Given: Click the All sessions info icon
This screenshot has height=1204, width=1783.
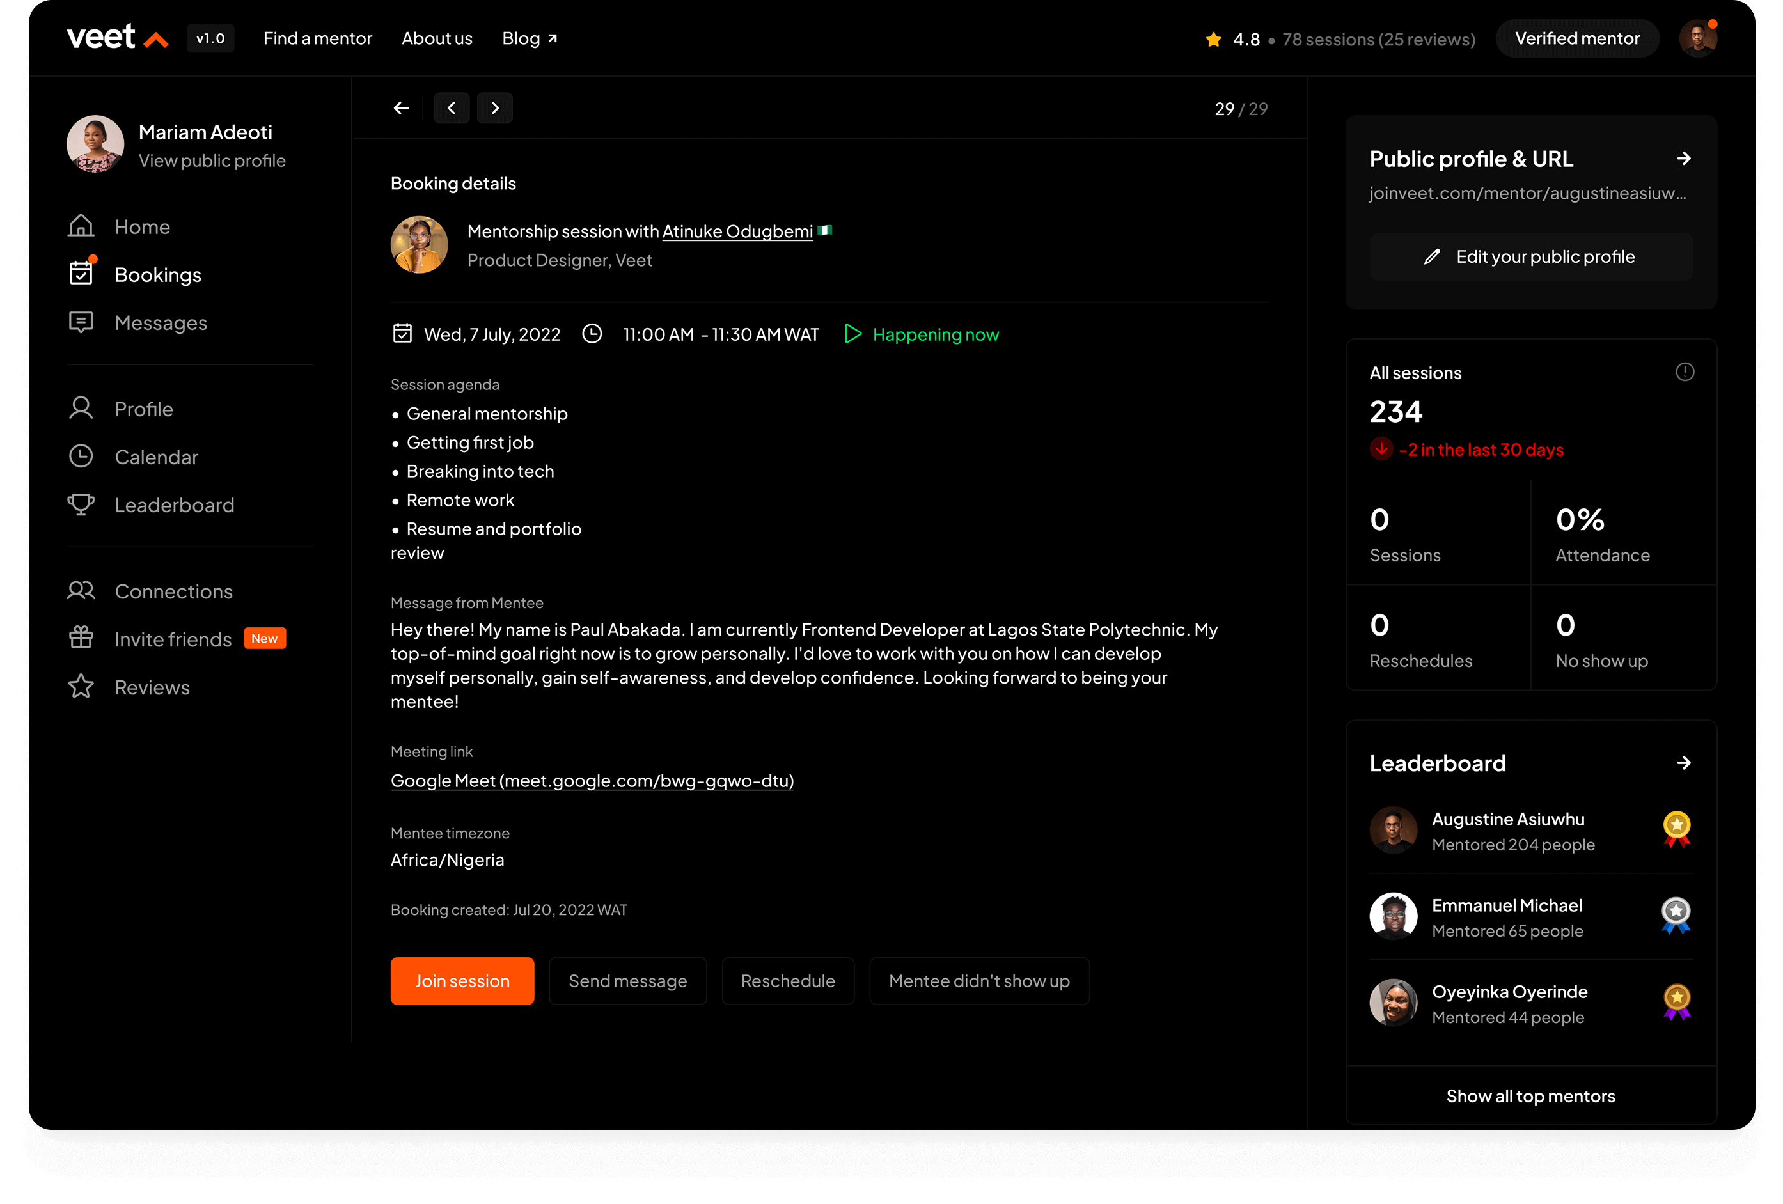Looking at the screenshot, I should (x=1684, y=373).
